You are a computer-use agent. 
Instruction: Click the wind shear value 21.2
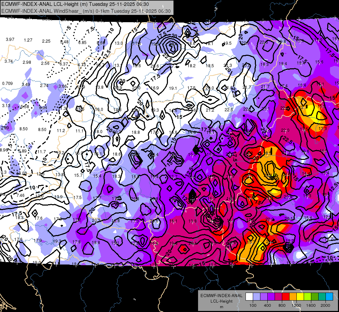pos(210,110)
